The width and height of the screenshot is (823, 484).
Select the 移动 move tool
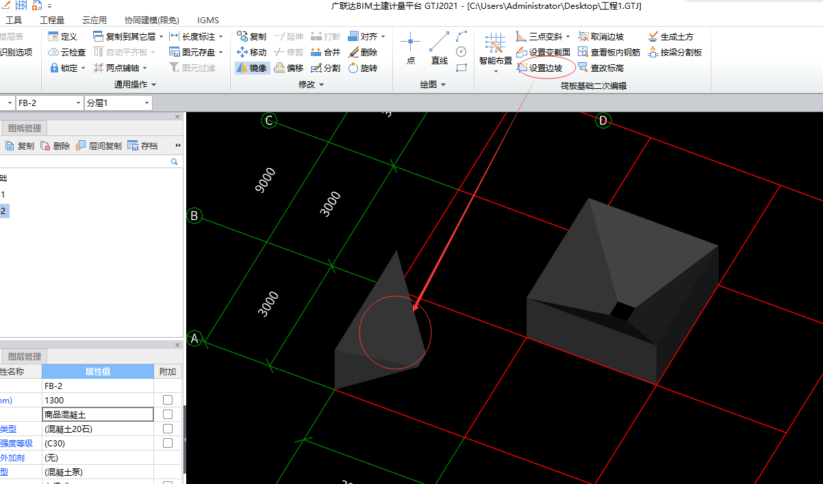point(251,52)
